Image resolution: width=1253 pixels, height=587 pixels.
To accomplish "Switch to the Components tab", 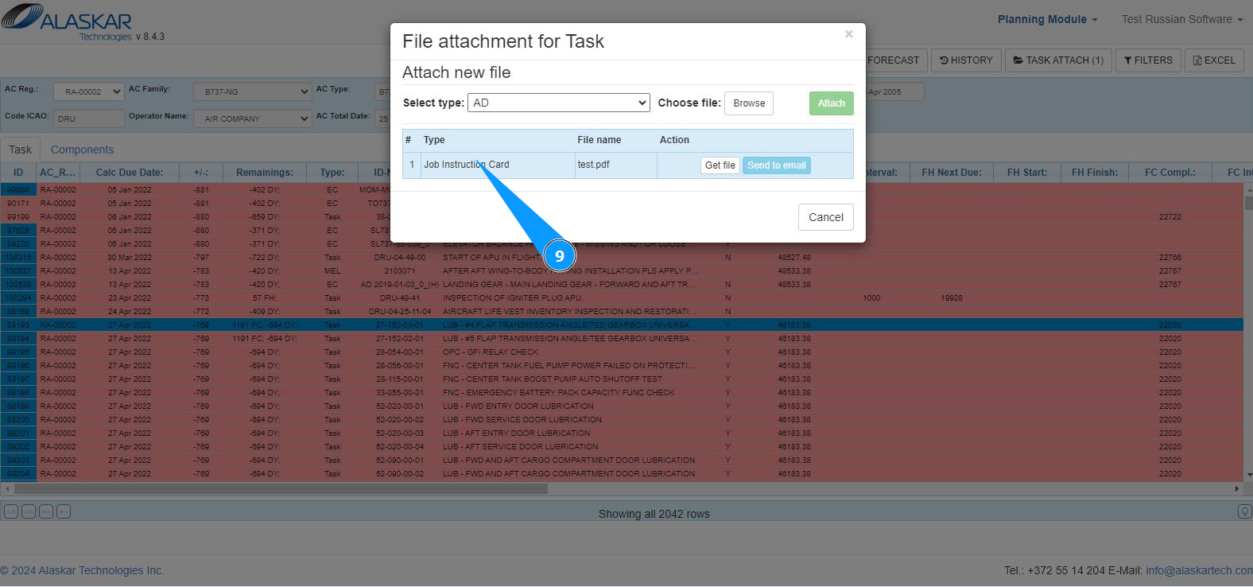I will (x=82, y=150).
